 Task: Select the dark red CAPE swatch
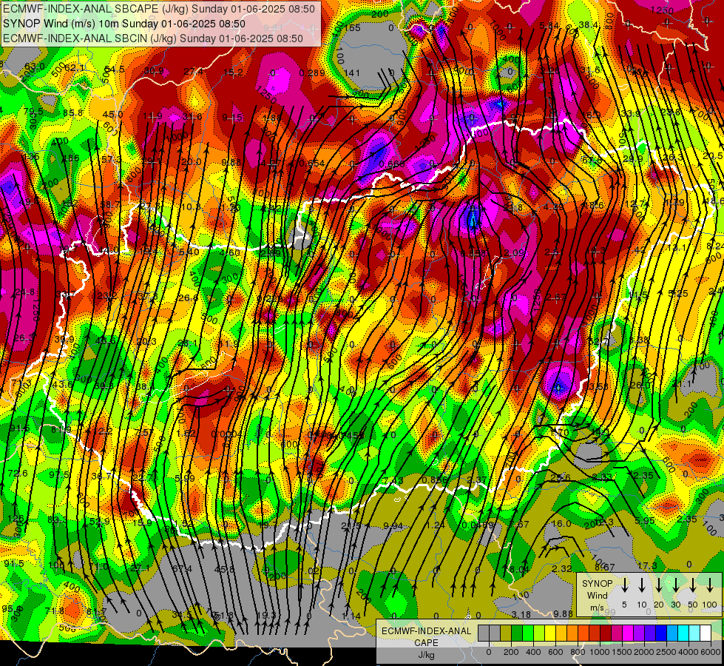coord(606,633)
